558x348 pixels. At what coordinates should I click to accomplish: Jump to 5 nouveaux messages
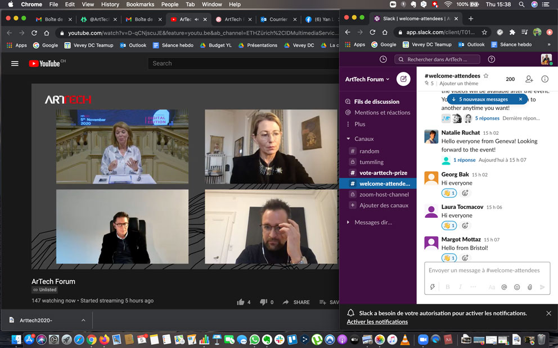pos(483,99)
